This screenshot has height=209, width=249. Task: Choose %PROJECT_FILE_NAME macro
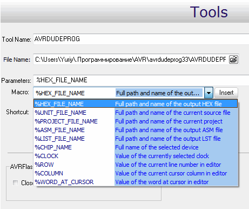coord(136,121)
